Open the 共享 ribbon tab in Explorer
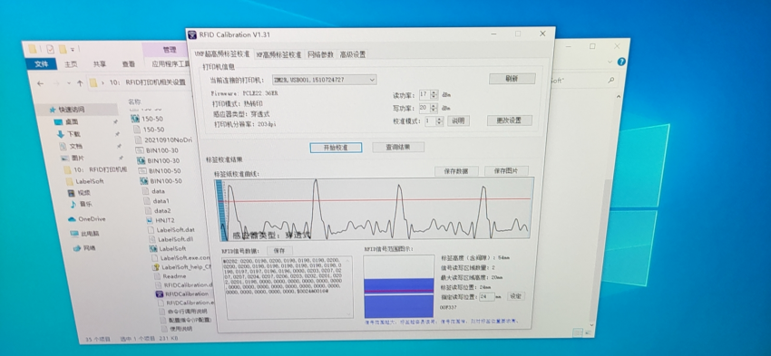This screenshot has height=356, width=771. (100, 64)
